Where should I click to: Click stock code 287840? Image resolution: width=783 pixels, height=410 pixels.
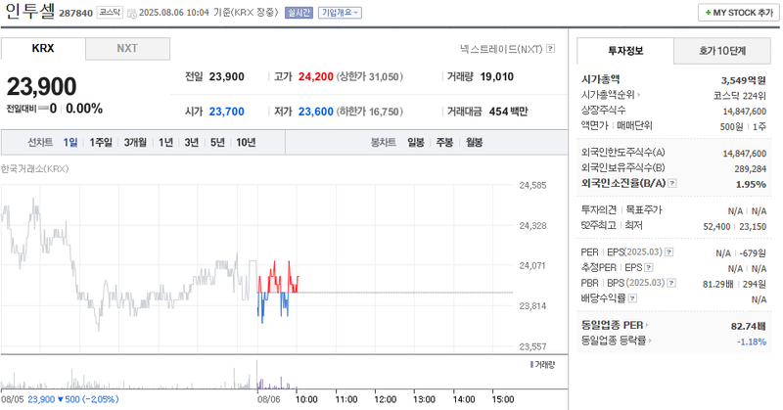pos(76,14)
